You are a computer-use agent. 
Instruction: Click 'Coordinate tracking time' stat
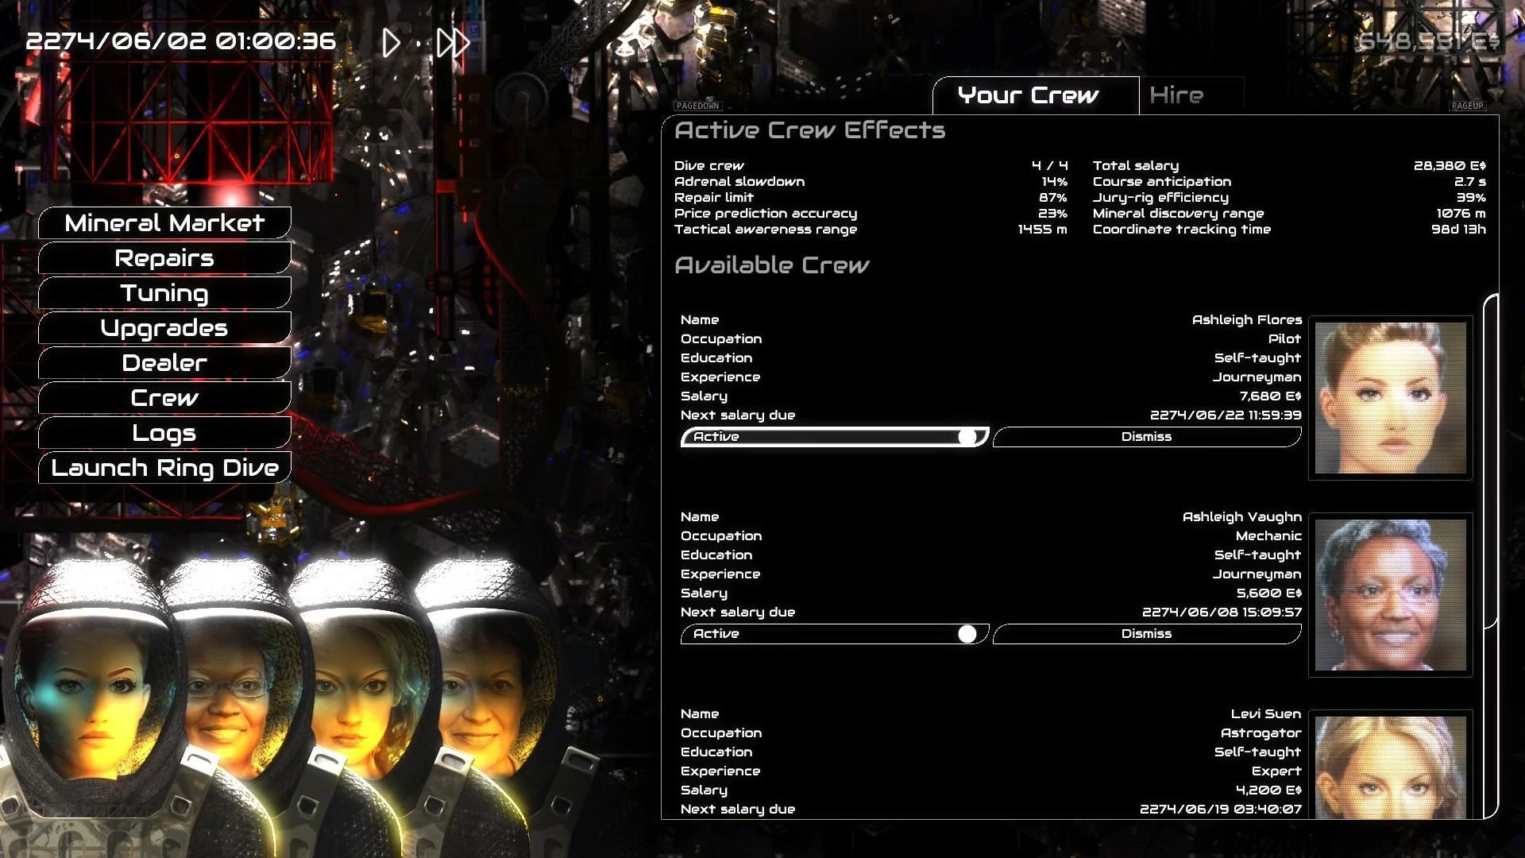click(1289, 230)
